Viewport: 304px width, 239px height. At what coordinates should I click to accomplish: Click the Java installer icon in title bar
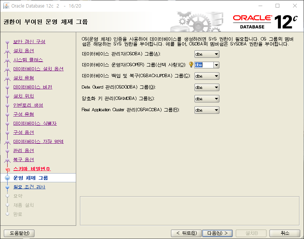click(6, 6)
